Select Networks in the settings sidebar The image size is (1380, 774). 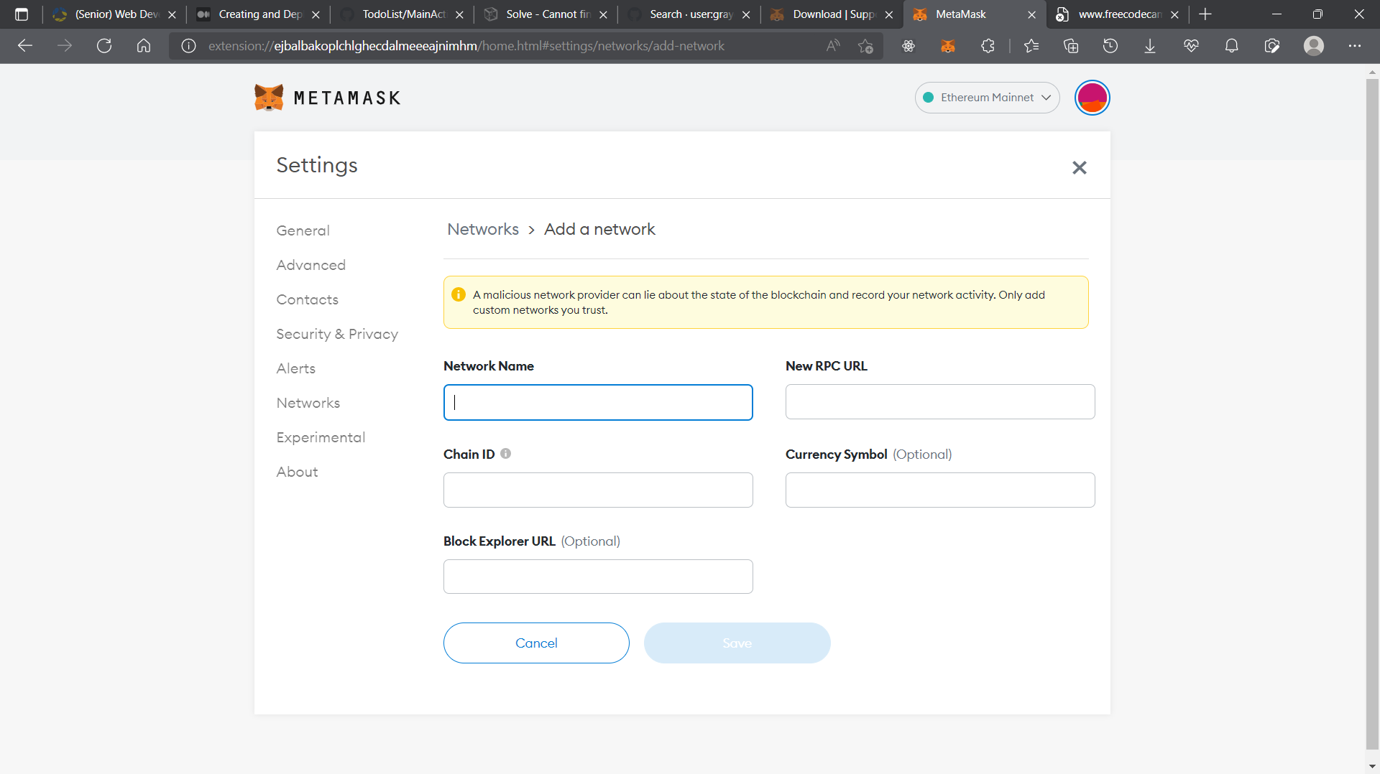[308, 403]
